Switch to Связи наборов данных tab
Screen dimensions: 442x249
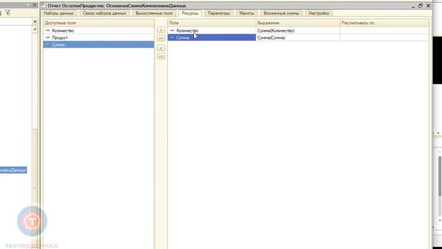pyautogui.click(x=104, y=13)
